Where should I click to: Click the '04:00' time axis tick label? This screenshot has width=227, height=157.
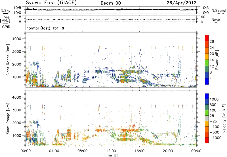(54, 151)
